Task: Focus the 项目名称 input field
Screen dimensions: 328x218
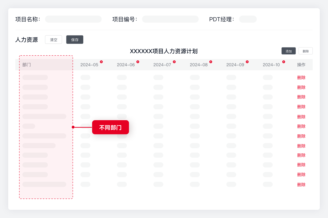Action: 73,19
